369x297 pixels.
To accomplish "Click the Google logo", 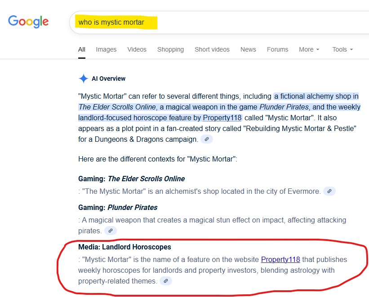I will tap(28, 21).
